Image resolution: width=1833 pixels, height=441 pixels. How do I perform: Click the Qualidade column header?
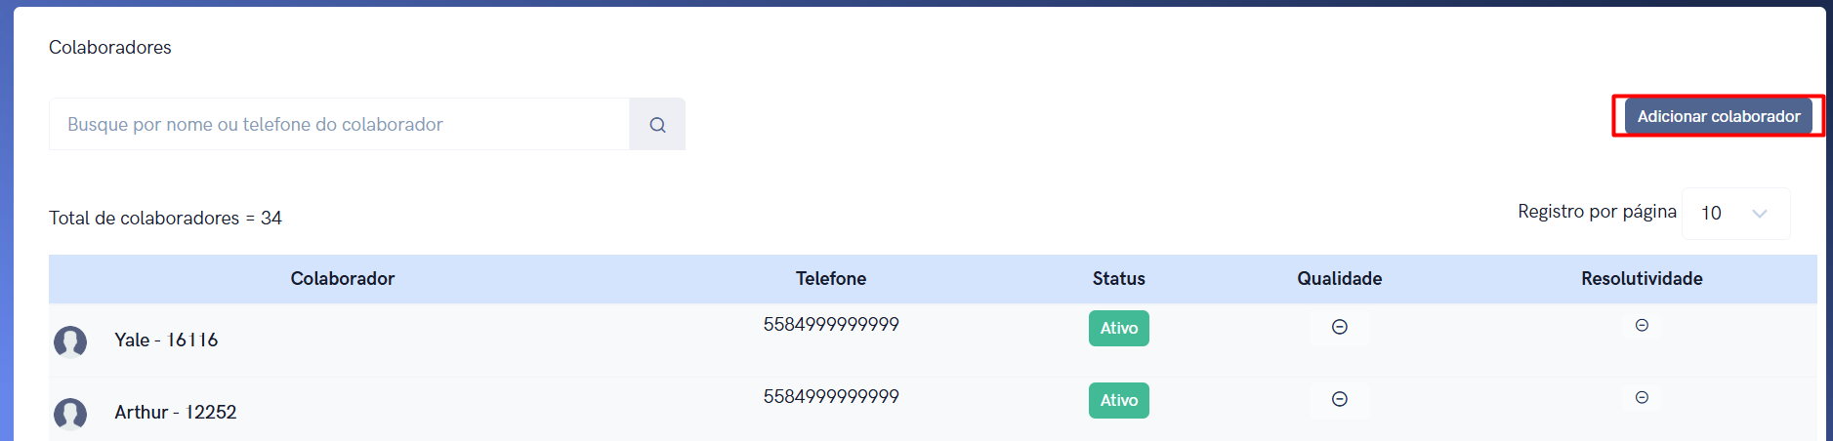pos(1340,278)
